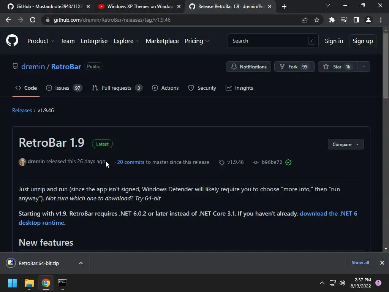Open a new tab with the plus button
The image size is (389, 292).
pos(284,6)
